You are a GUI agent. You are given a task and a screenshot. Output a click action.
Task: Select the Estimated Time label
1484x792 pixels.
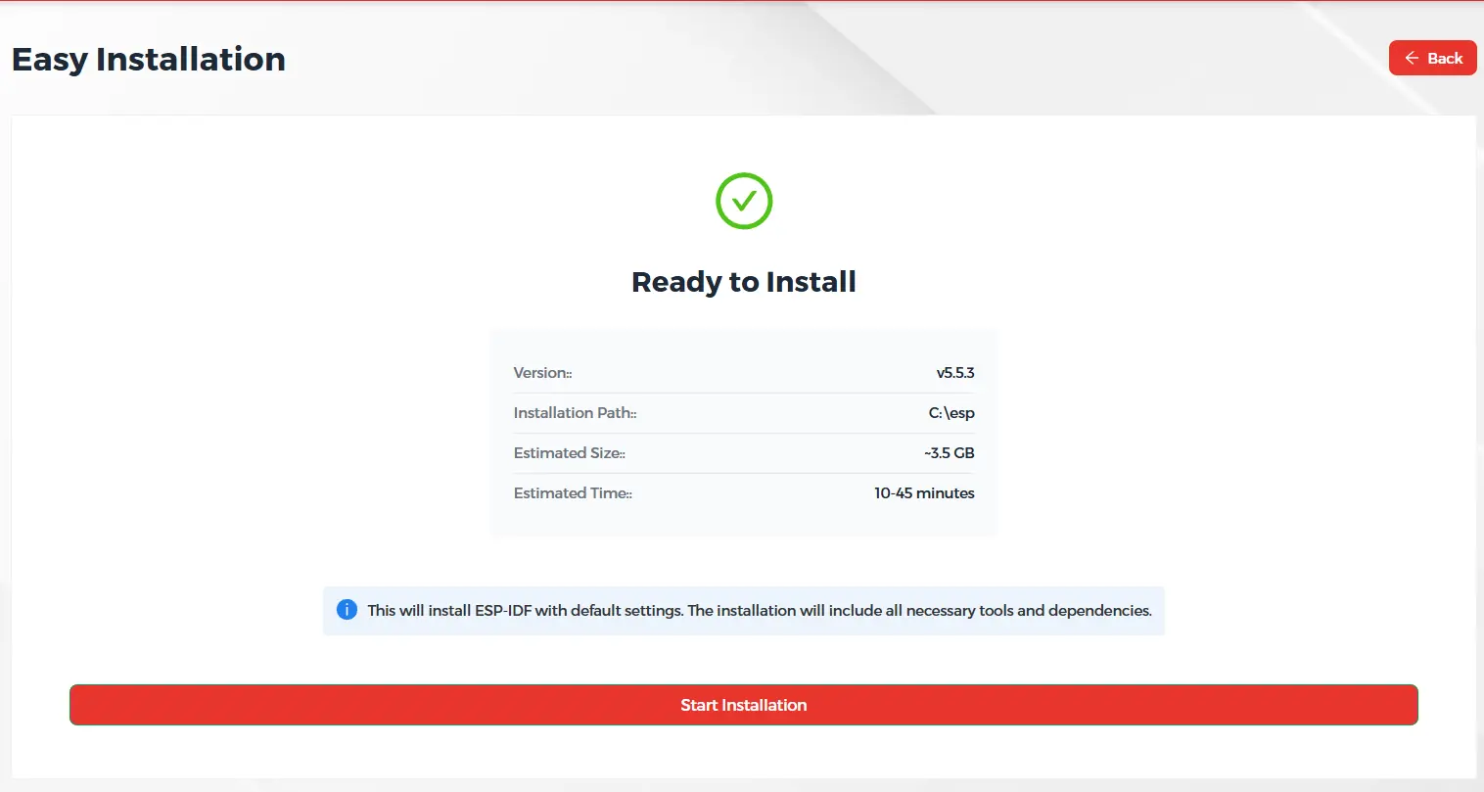[x=573, y=493]
